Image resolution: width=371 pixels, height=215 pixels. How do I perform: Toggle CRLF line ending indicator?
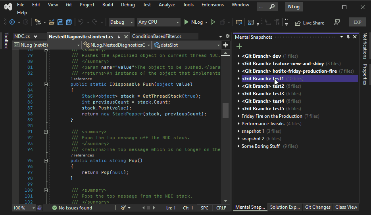pos(221,208)
